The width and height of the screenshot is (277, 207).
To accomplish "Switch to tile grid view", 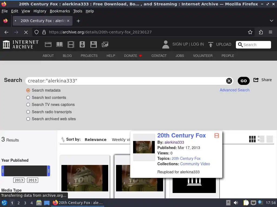I will pyautogui.click(x=252, y=139).
